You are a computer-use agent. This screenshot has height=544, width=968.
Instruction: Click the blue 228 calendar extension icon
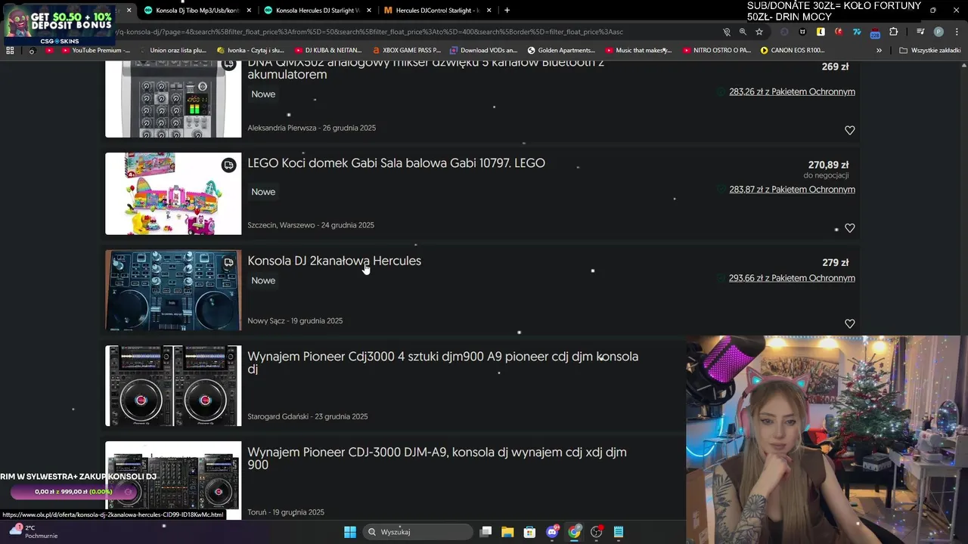click(875, 32)
